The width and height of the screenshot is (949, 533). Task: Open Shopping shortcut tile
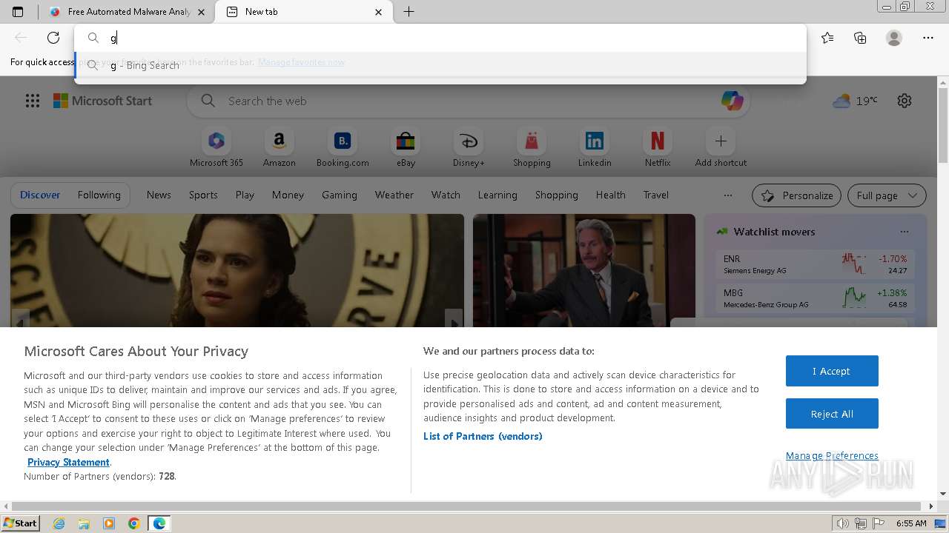pos(532,148)
